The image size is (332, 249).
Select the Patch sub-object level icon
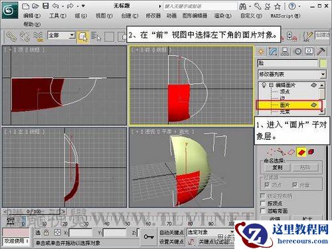(301, 152)
